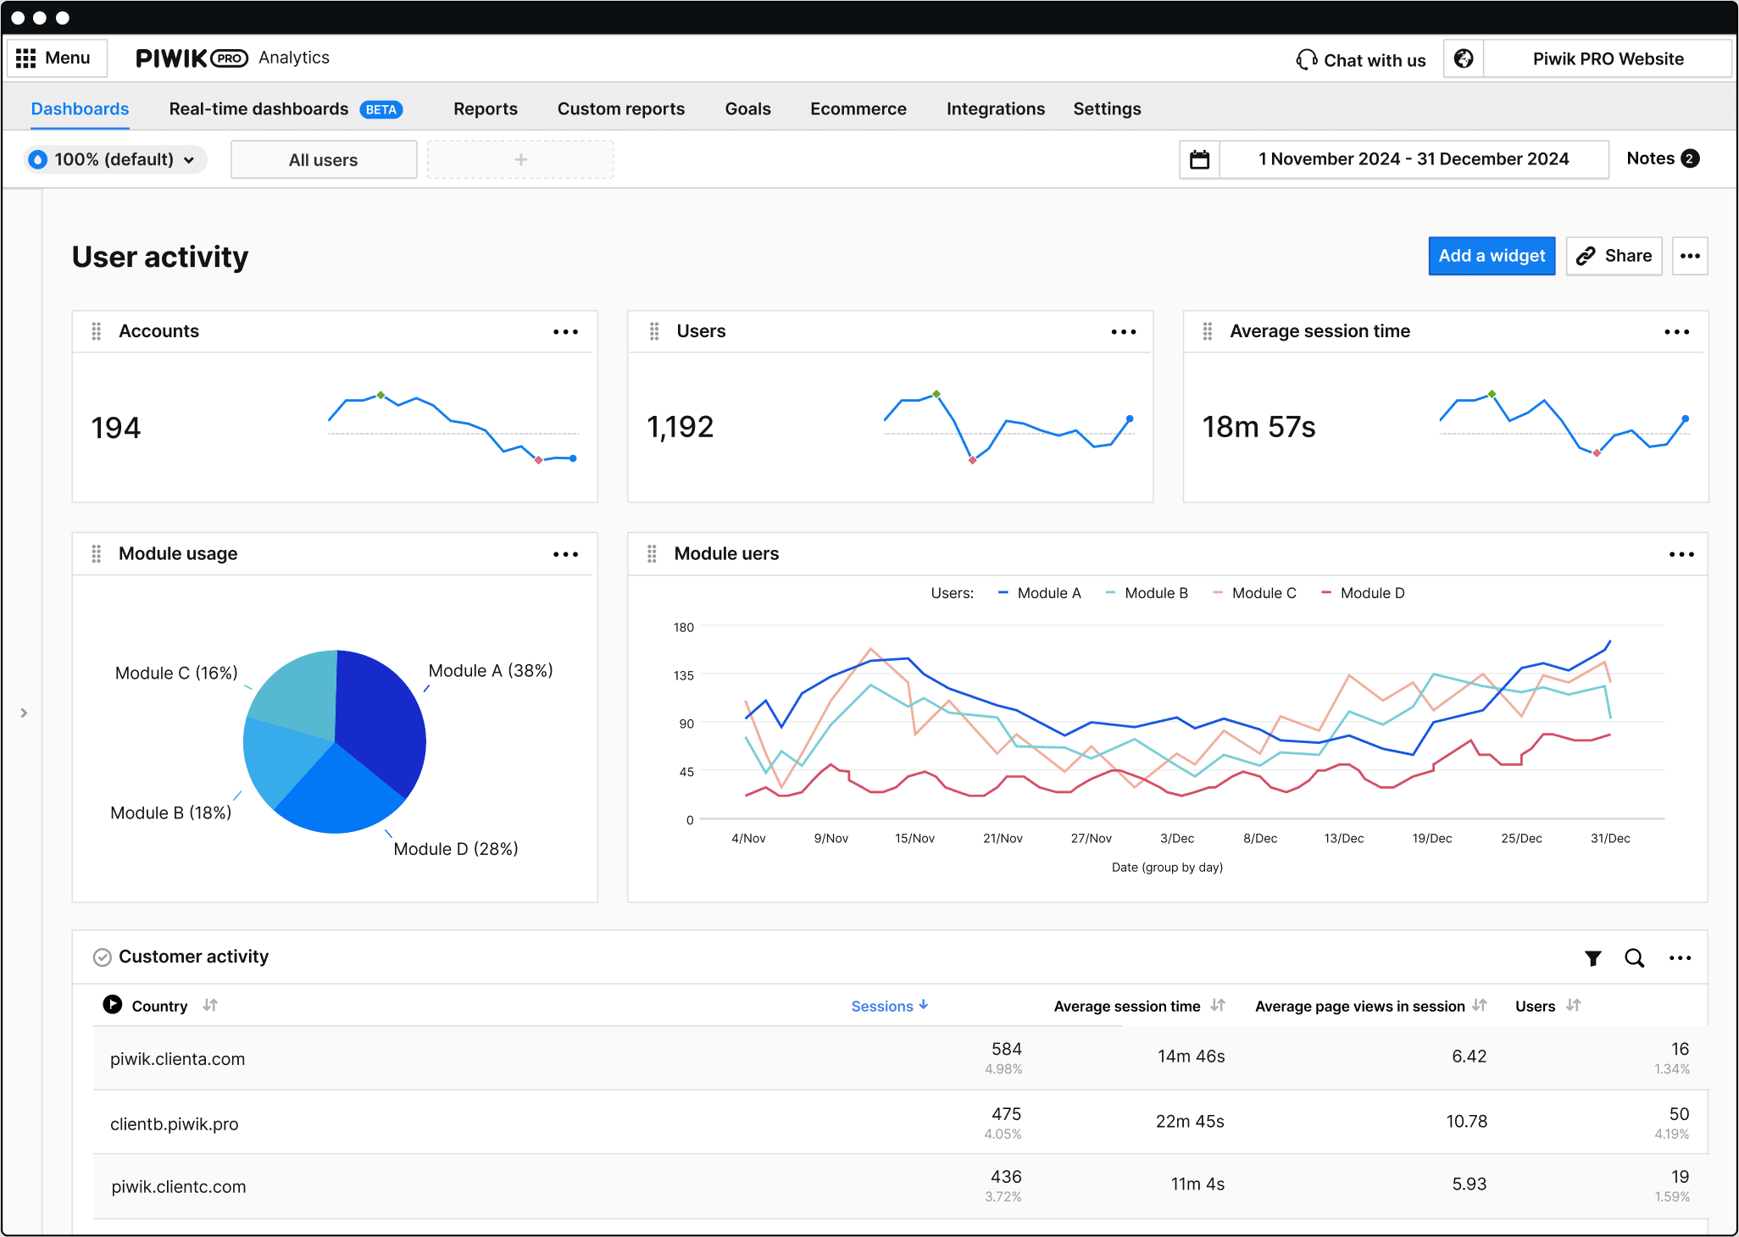Click the checkmark icon next to Customer activity
Image resolution: width=1739 pixels, height=1237 pixels.
[102, 957]
